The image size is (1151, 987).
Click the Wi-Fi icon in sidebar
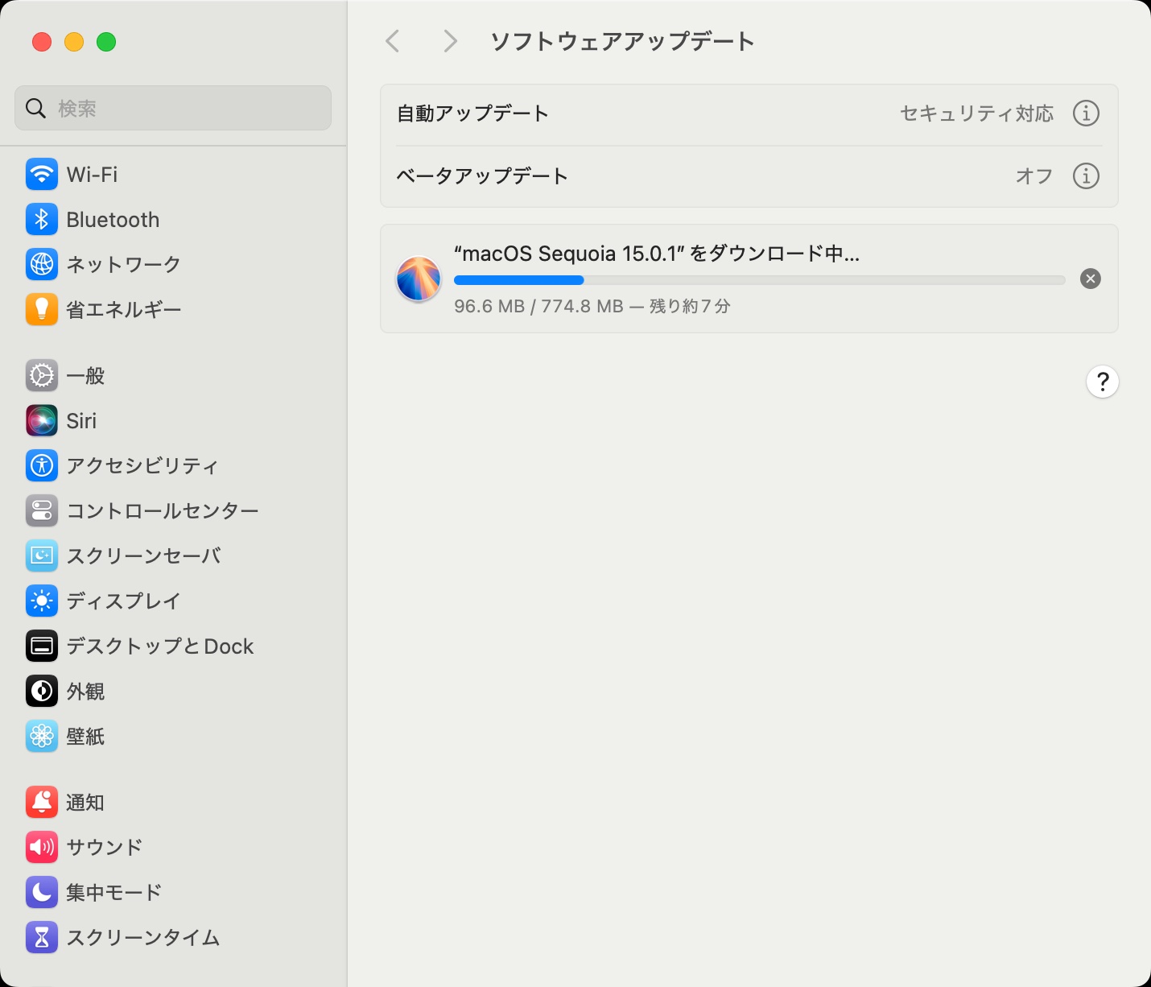[42, 174]
